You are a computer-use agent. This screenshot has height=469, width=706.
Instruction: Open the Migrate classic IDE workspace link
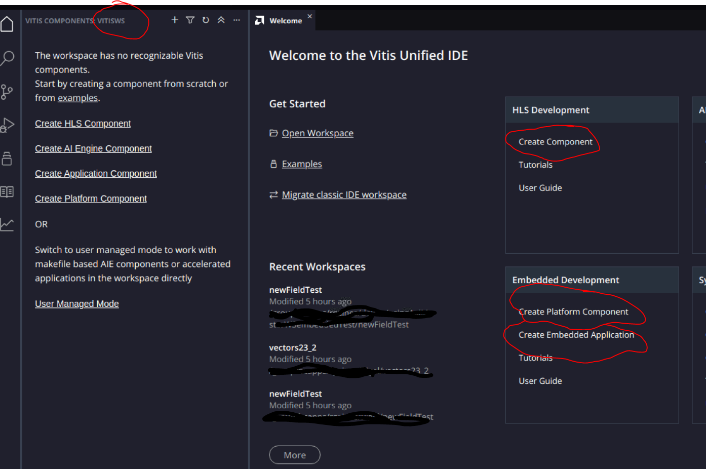pyautogui.click(x=344, y=195)
